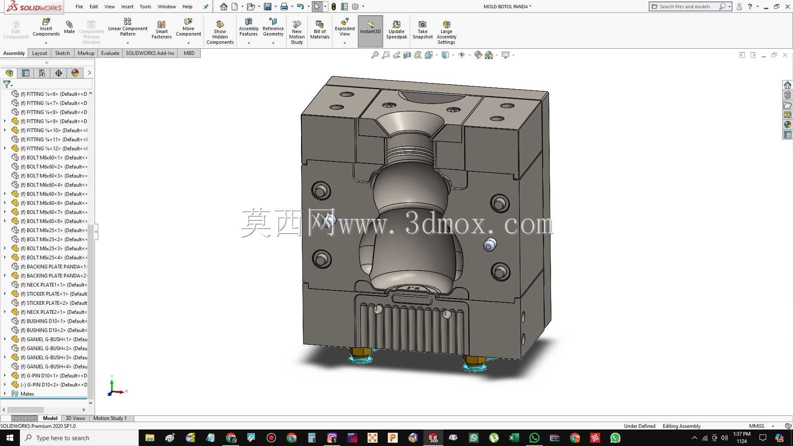Activate the Move Component tool
793x446 pixels.
pos(188,27)
